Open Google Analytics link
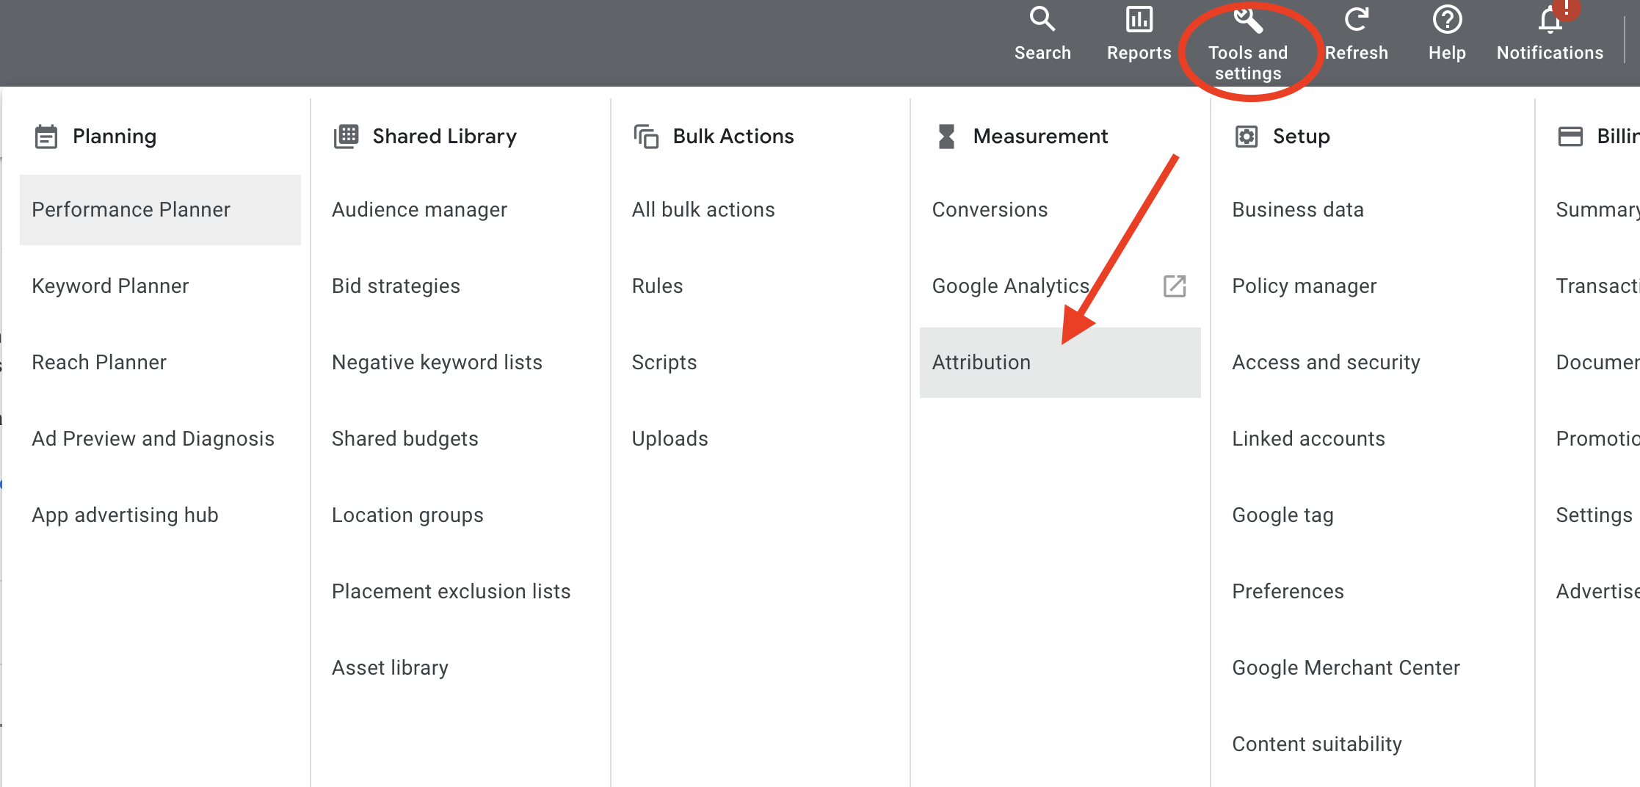 pos(1010,286)
